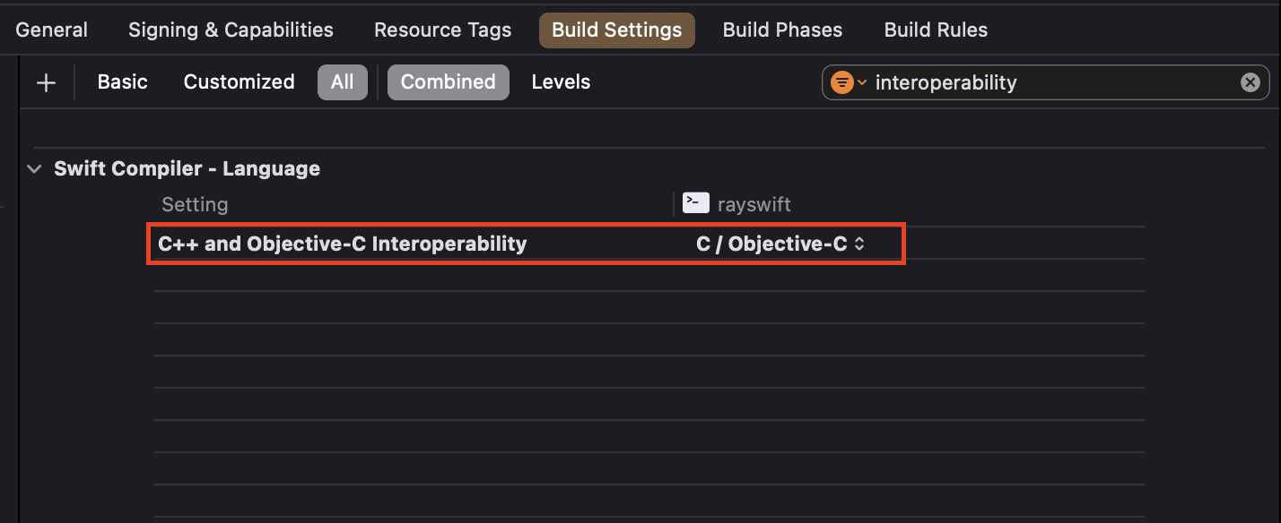Select the Build Settings tab
1281x523 pixels.
click(616, 30)
